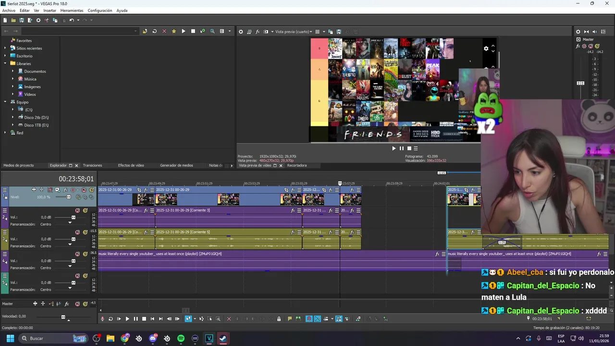This screenshot has width=615, height=346.
Task: Go to start of project
Action: tap(152, 319)
